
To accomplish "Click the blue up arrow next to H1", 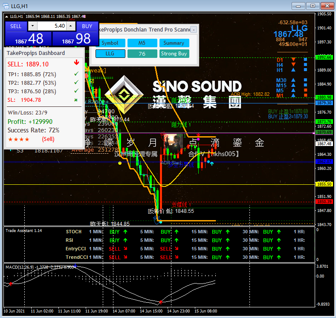I will [293, 69].
